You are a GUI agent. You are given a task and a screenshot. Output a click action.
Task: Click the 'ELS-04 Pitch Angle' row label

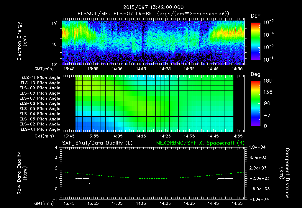(40, 114)
